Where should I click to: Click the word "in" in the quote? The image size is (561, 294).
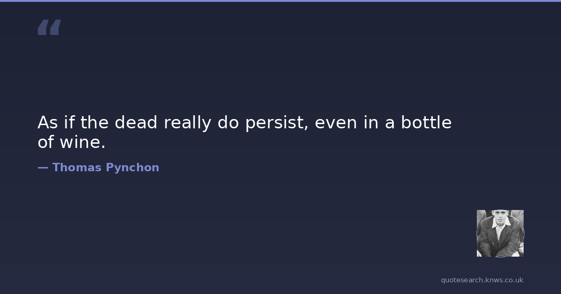[x=369, y=123]
